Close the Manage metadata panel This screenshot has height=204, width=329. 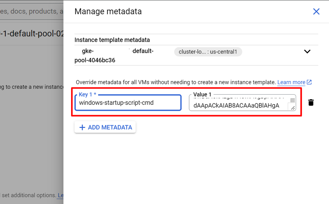(x=316, y=12)
